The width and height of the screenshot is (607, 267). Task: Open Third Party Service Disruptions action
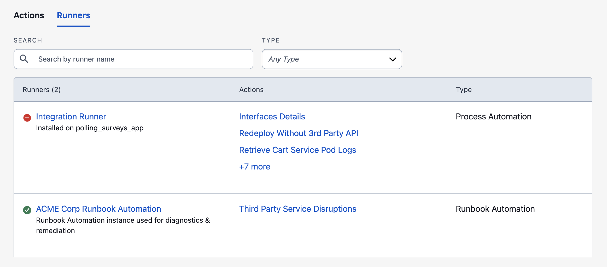(x=298, y=209)
